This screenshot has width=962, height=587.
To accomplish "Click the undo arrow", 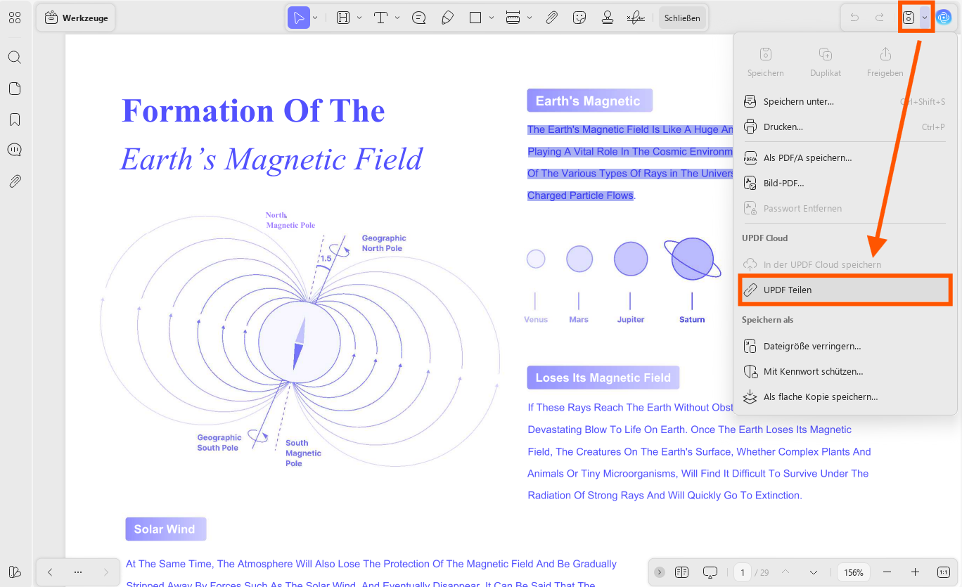I will click(x=854, y=18).
